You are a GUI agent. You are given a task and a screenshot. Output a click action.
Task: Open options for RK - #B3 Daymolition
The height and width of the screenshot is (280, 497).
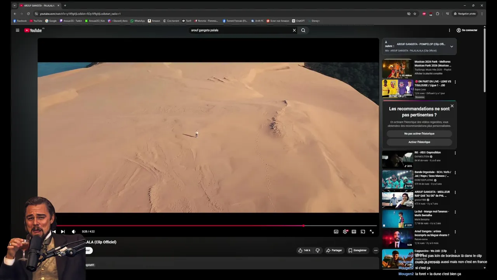click(x=455, y=153)
